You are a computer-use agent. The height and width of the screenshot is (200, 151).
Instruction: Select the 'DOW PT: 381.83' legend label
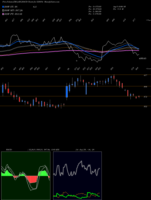pos(13,14)
